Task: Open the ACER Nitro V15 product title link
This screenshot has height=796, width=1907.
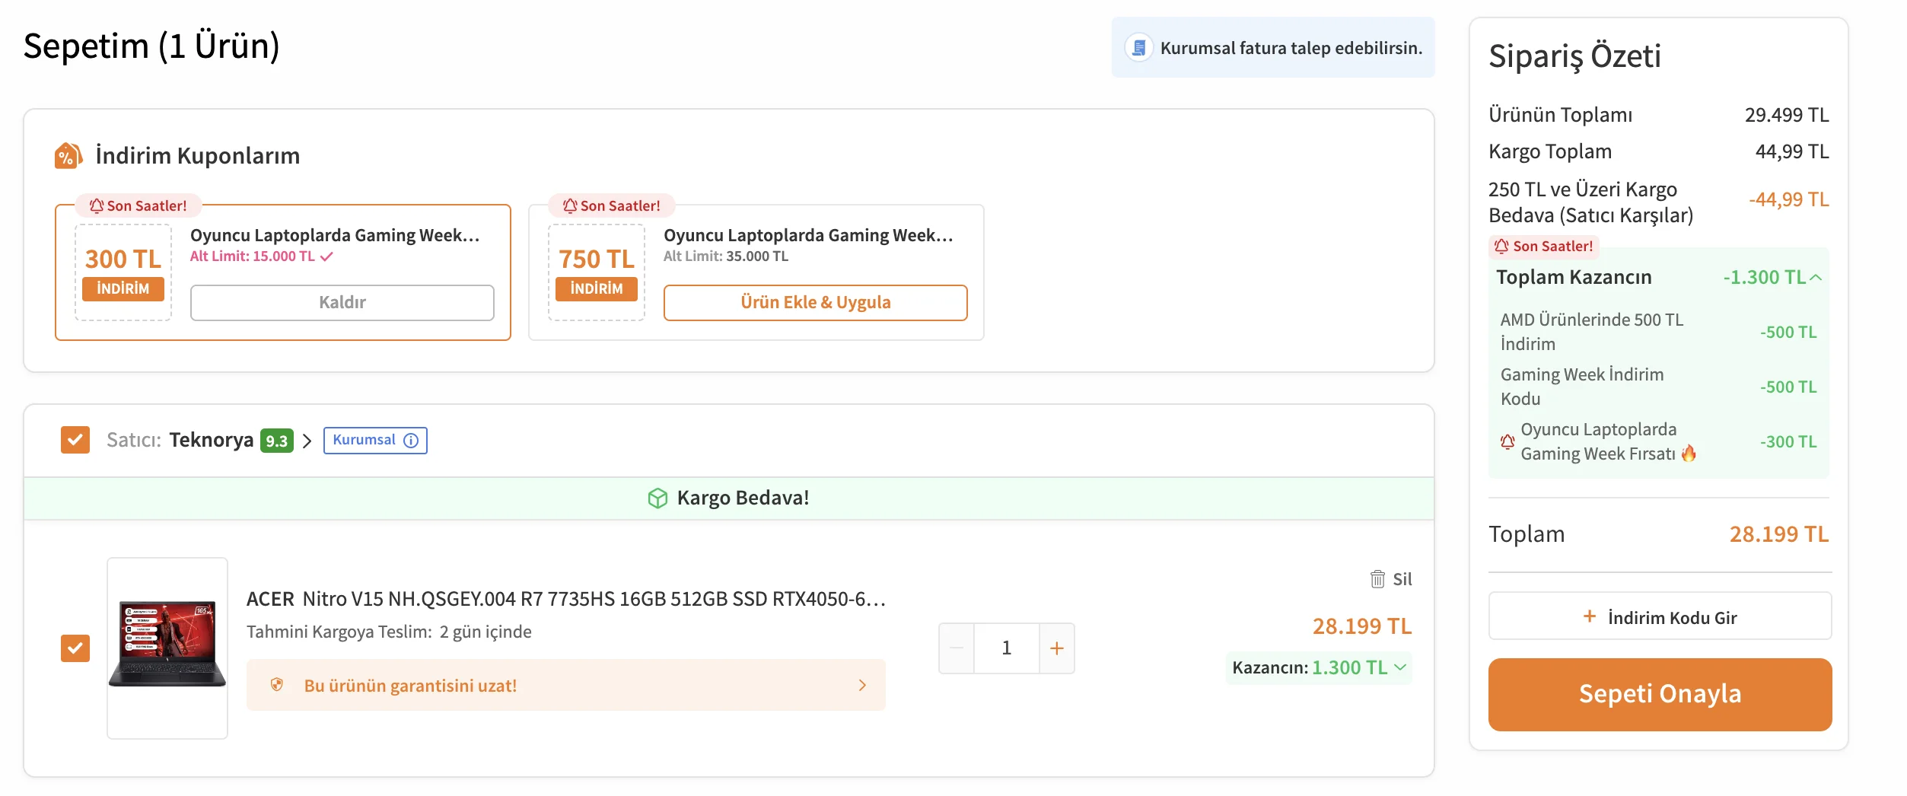Action: [565, 599]
